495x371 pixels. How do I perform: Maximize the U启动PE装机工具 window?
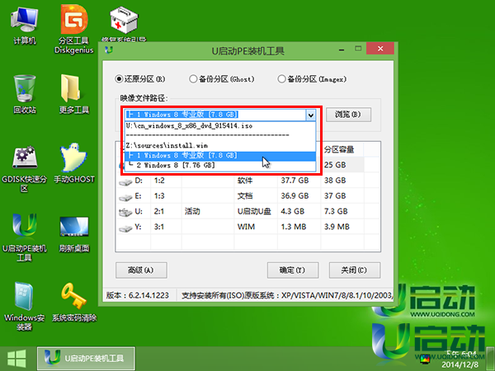pyautogui.click(x=358, y=49)
